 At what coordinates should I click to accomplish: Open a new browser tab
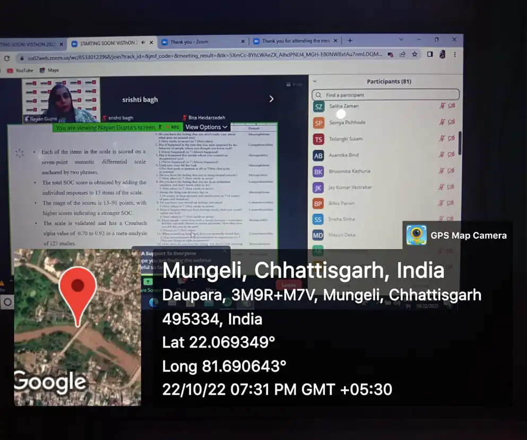coord(350,40)
